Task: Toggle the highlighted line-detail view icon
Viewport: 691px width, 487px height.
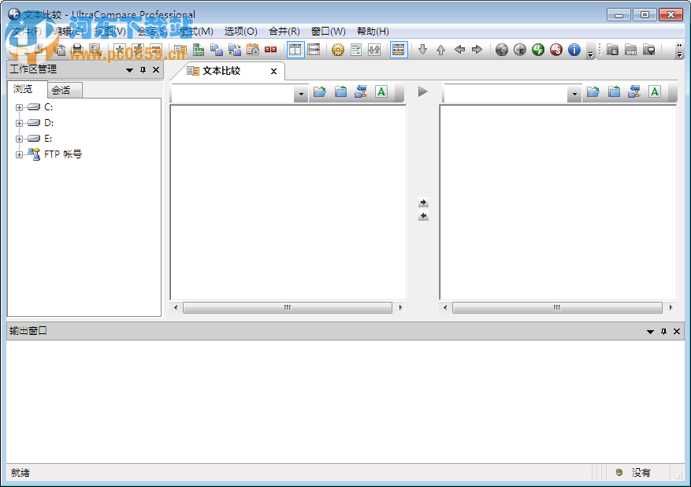Action: point(399,50)
